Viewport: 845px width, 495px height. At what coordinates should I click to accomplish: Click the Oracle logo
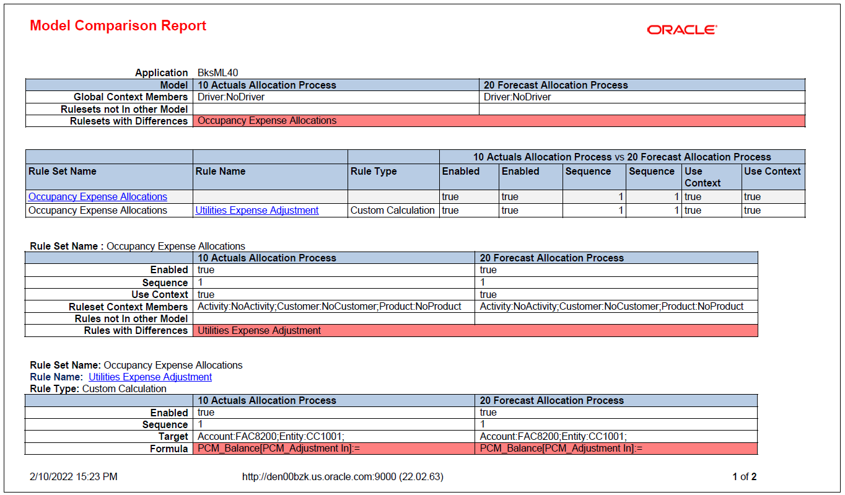pyautogui.click(x=682, y=30)
